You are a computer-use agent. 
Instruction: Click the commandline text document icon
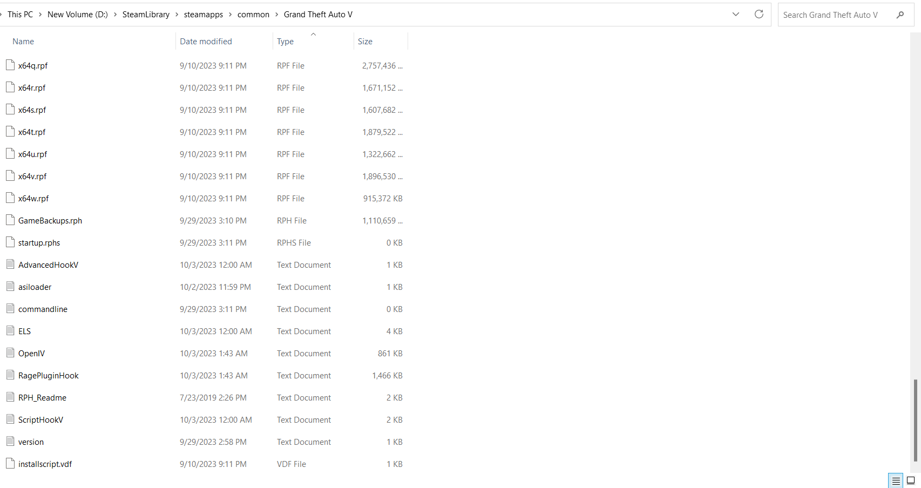(x=10, y=308)
